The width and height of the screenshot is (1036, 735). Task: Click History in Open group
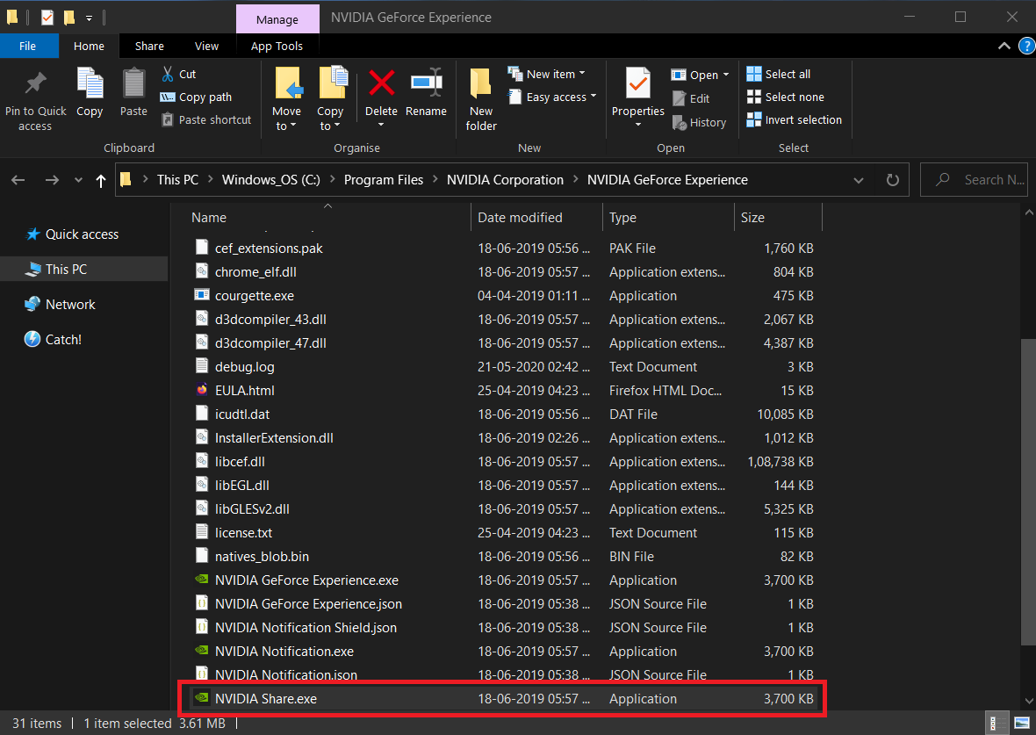point(699,122)
